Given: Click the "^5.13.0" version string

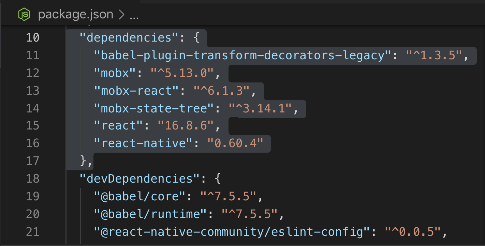Looking at the screenshot, I should pyautogui.click(x=183, y=73).
